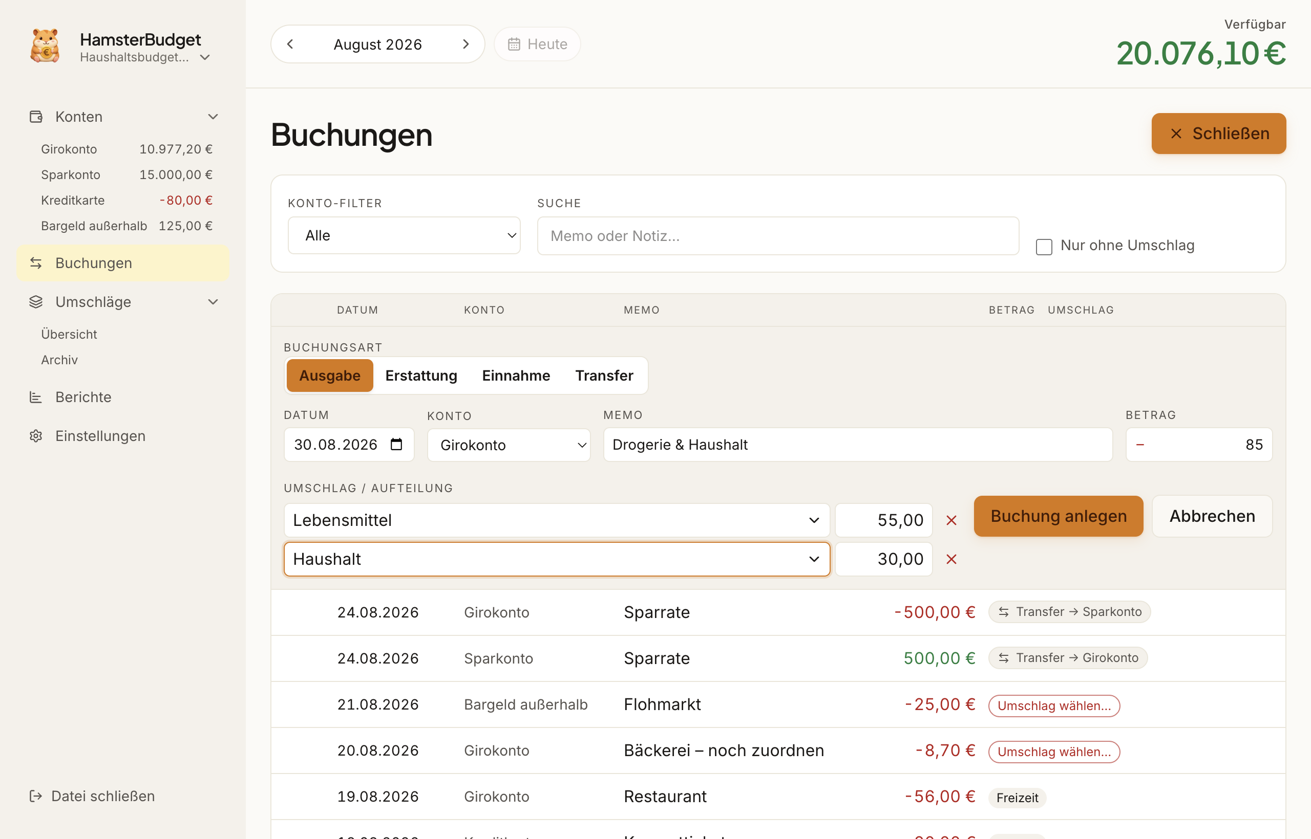Open the Girokonto account dropdown
The height and width of the screenshot is (839, 1311).
[x=509, y=445]
